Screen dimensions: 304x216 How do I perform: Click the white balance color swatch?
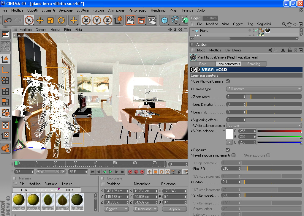229,134
